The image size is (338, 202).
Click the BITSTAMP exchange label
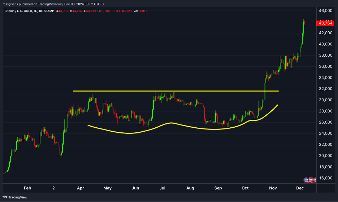pos(46,11)
